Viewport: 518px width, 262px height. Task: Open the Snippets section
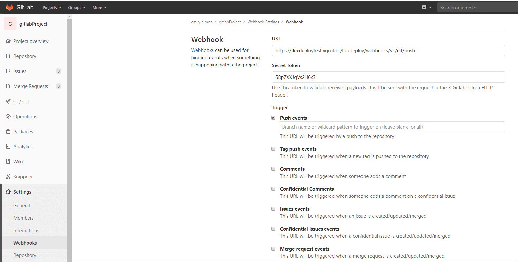23,177
